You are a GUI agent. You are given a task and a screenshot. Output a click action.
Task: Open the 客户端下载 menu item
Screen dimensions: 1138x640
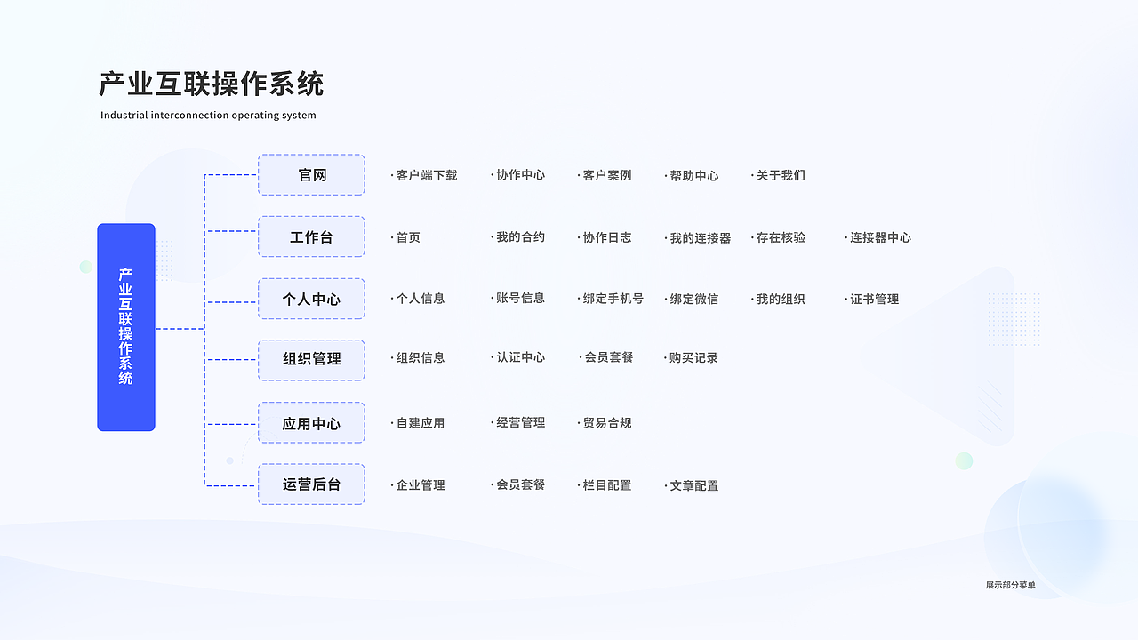(424, 175)
